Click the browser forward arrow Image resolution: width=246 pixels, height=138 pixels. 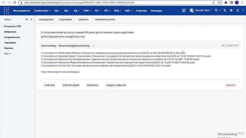(9, 3)
